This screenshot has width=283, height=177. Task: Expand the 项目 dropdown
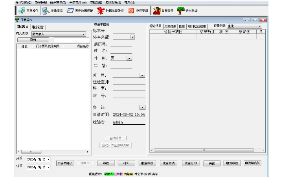[x=142, y=75]
